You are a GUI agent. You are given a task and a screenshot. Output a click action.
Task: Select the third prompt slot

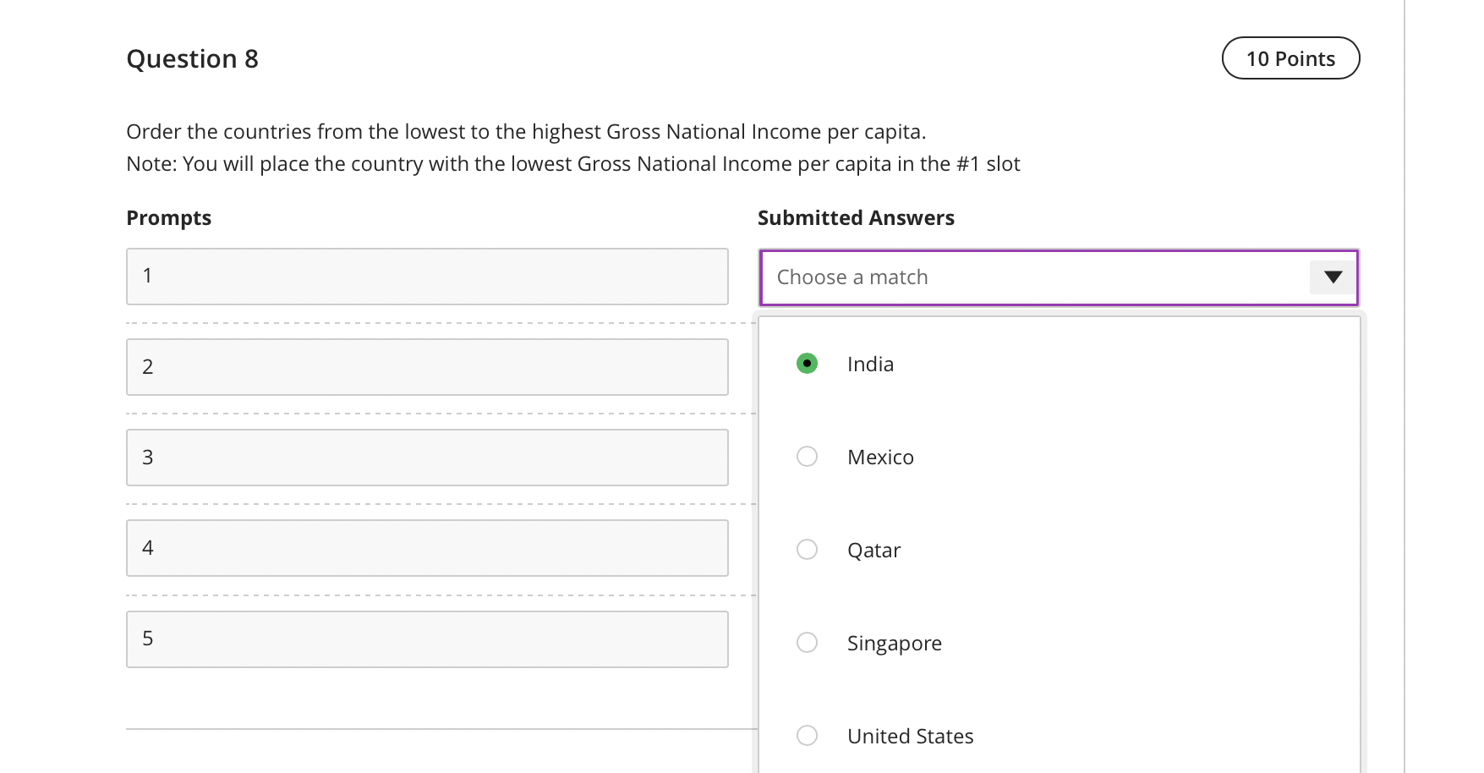[427, 457]
